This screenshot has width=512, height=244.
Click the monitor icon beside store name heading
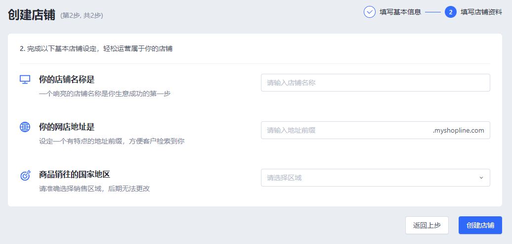[25, 80]
